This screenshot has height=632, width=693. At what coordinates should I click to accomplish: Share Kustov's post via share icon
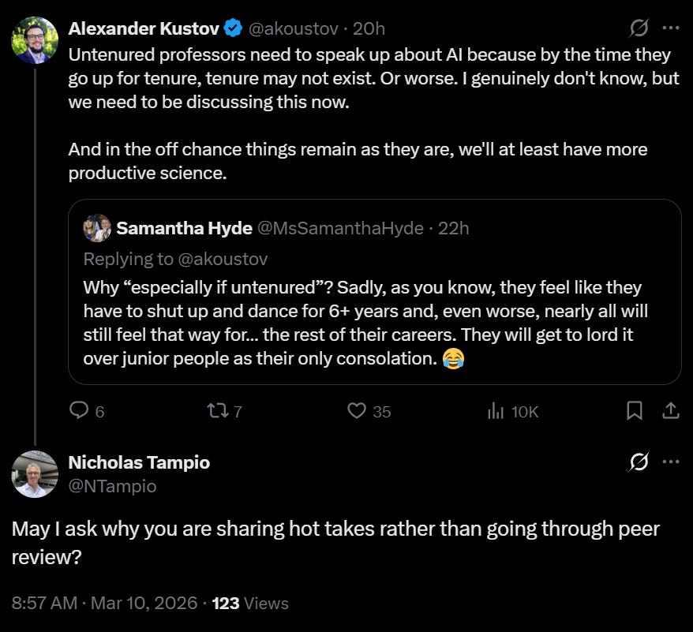coord(670,410)
